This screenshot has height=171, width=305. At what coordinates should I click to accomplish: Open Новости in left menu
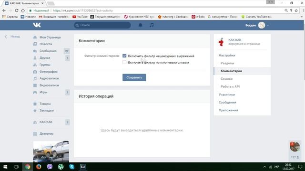pyautogui.click(x=46, y=44)
